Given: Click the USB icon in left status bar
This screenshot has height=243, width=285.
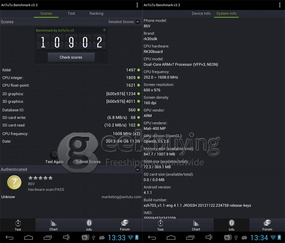Looking at the screenshot, I should tap(93, 238).
